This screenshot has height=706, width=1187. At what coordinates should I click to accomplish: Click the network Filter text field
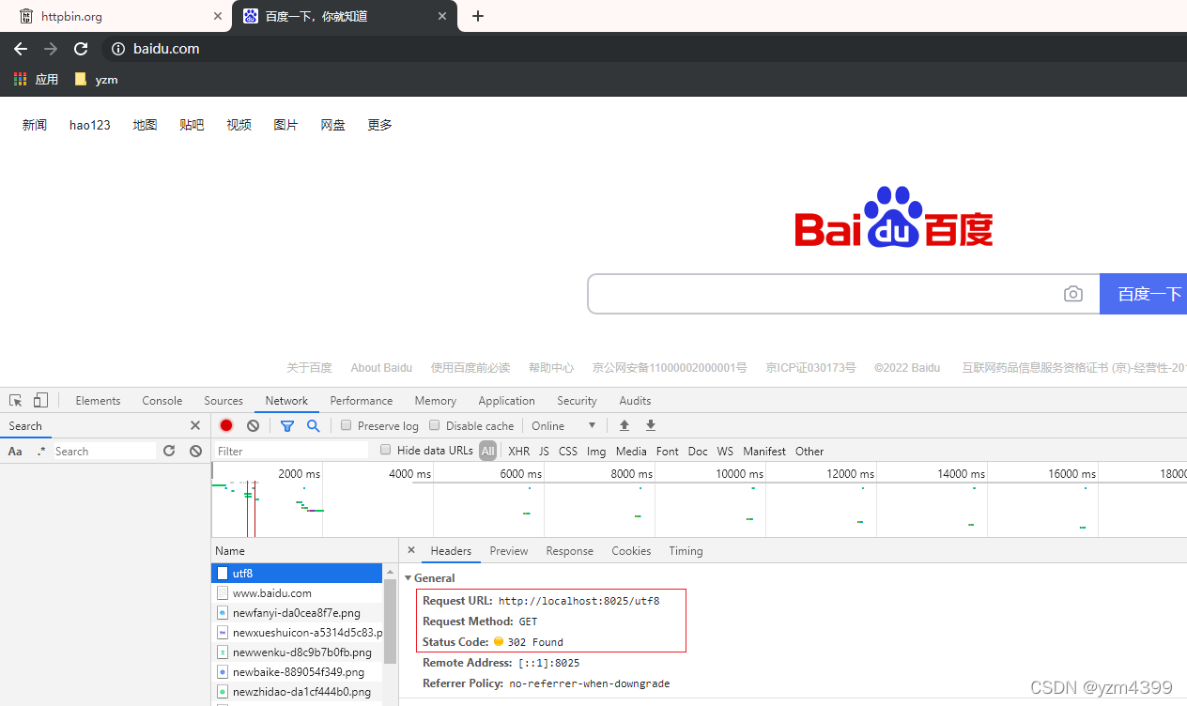coord(291,452)
